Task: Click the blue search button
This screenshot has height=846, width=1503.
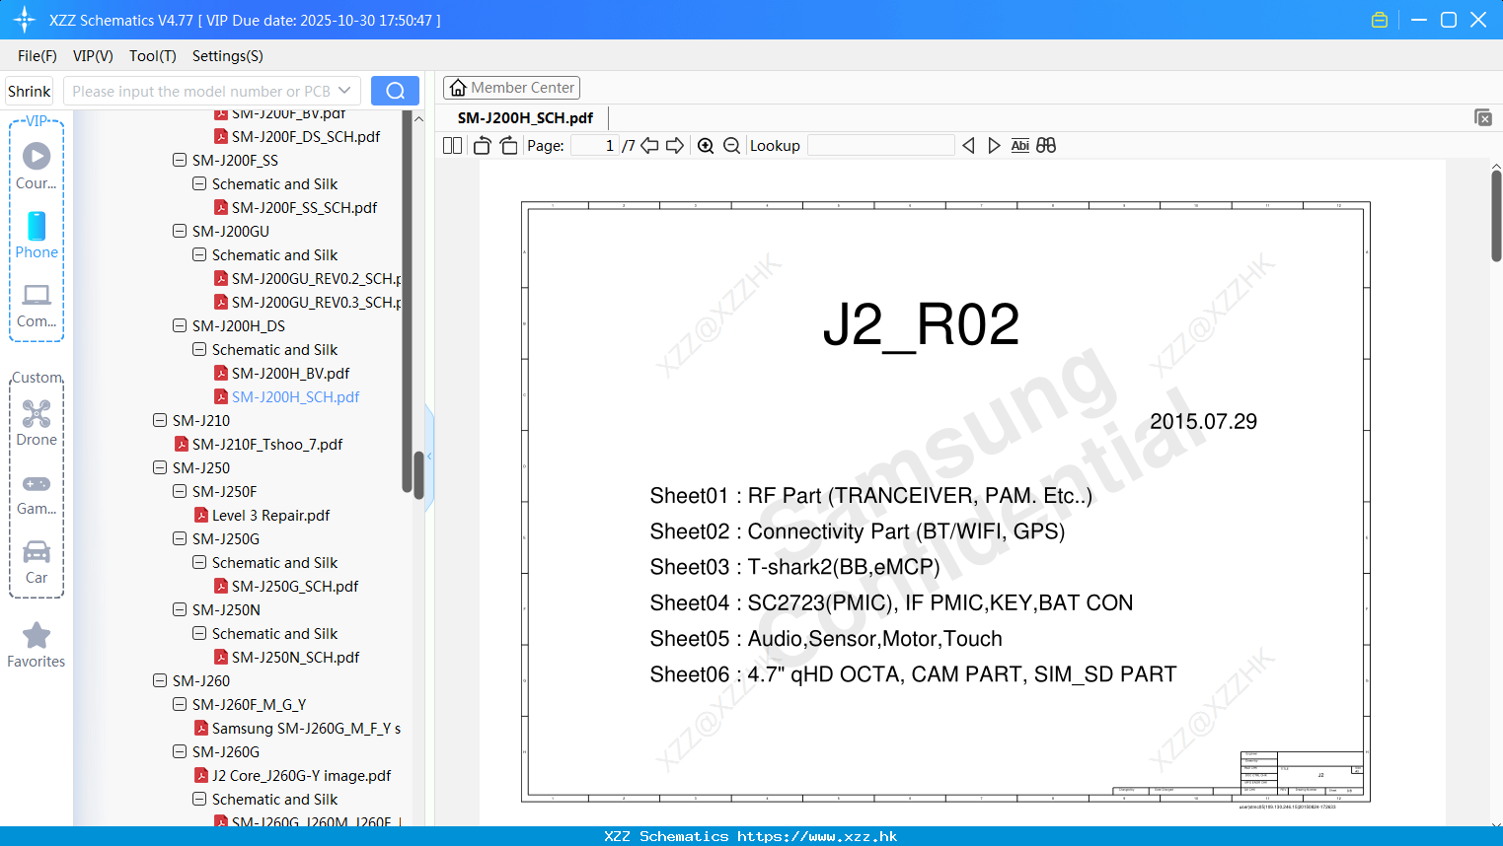Action: tap(395, 91)
